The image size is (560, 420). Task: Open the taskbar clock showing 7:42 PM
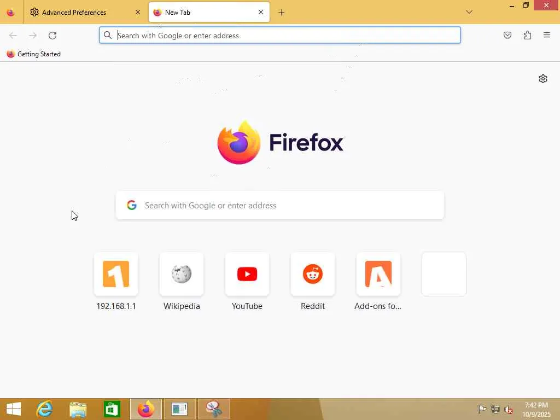coord(536,410)
